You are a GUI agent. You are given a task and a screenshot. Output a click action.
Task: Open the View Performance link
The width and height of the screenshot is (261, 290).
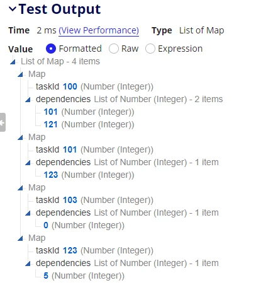click(x=99, y=30)
